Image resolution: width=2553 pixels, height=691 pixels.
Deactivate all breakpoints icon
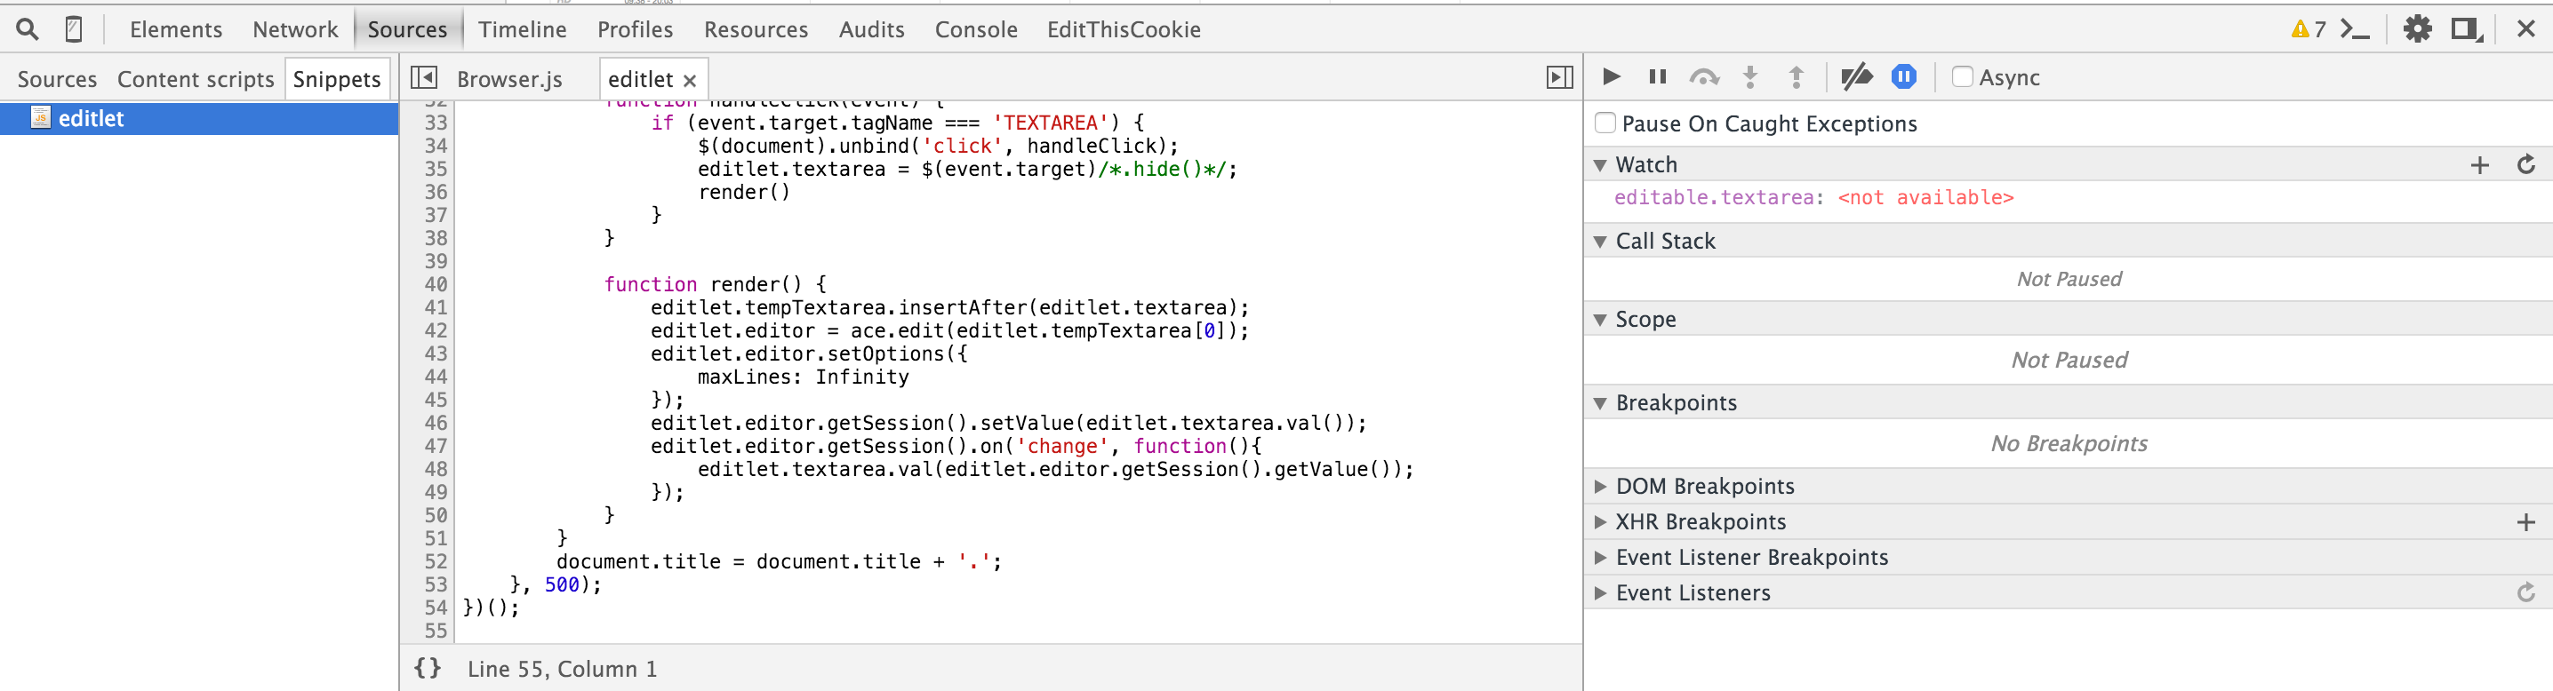(x=1856, y=76)
